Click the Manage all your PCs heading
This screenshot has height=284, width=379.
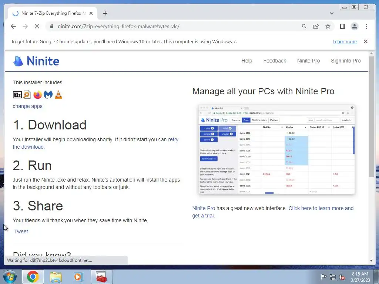263,91
